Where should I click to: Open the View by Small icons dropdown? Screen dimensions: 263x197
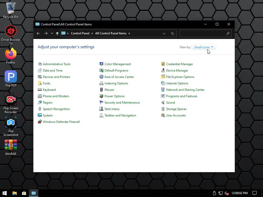203,47
